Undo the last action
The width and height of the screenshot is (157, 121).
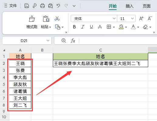tap(58, 6)
